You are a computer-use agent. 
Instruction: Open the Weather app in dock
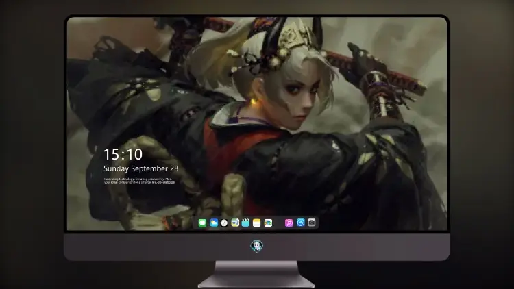coord(214,223)
